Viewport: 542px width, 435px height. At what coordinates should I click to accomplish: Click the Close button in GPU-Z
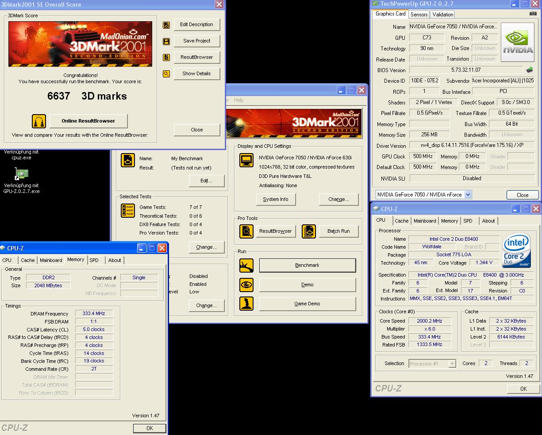coord(523,195)
